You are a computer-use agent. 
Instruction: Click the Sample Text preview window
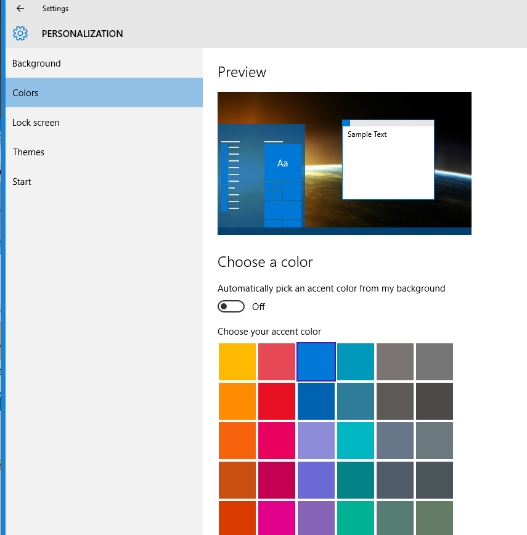tap(388, 159)
